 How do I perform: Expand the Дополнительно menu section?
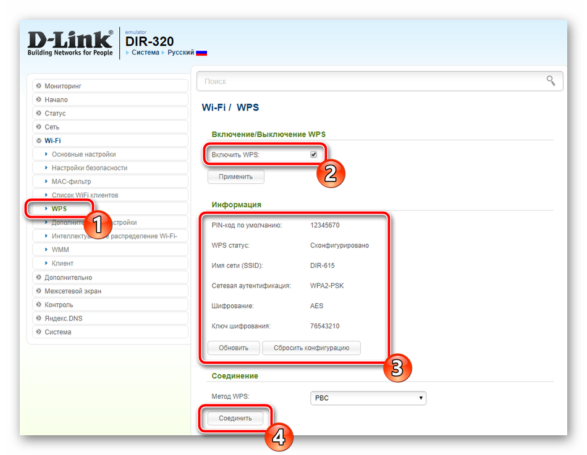click(110, 277)
